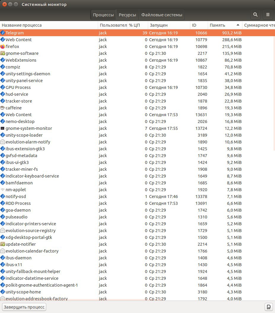This screenshot has height=313, width=275.
Task: Click the gnome-software process icon
Action: [x=3, y=53]
